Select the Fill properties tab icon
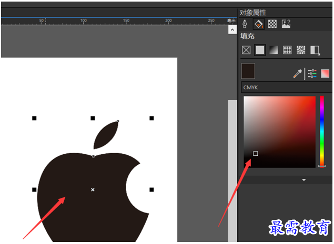This screenshot has width=334, height=244. 259,24
